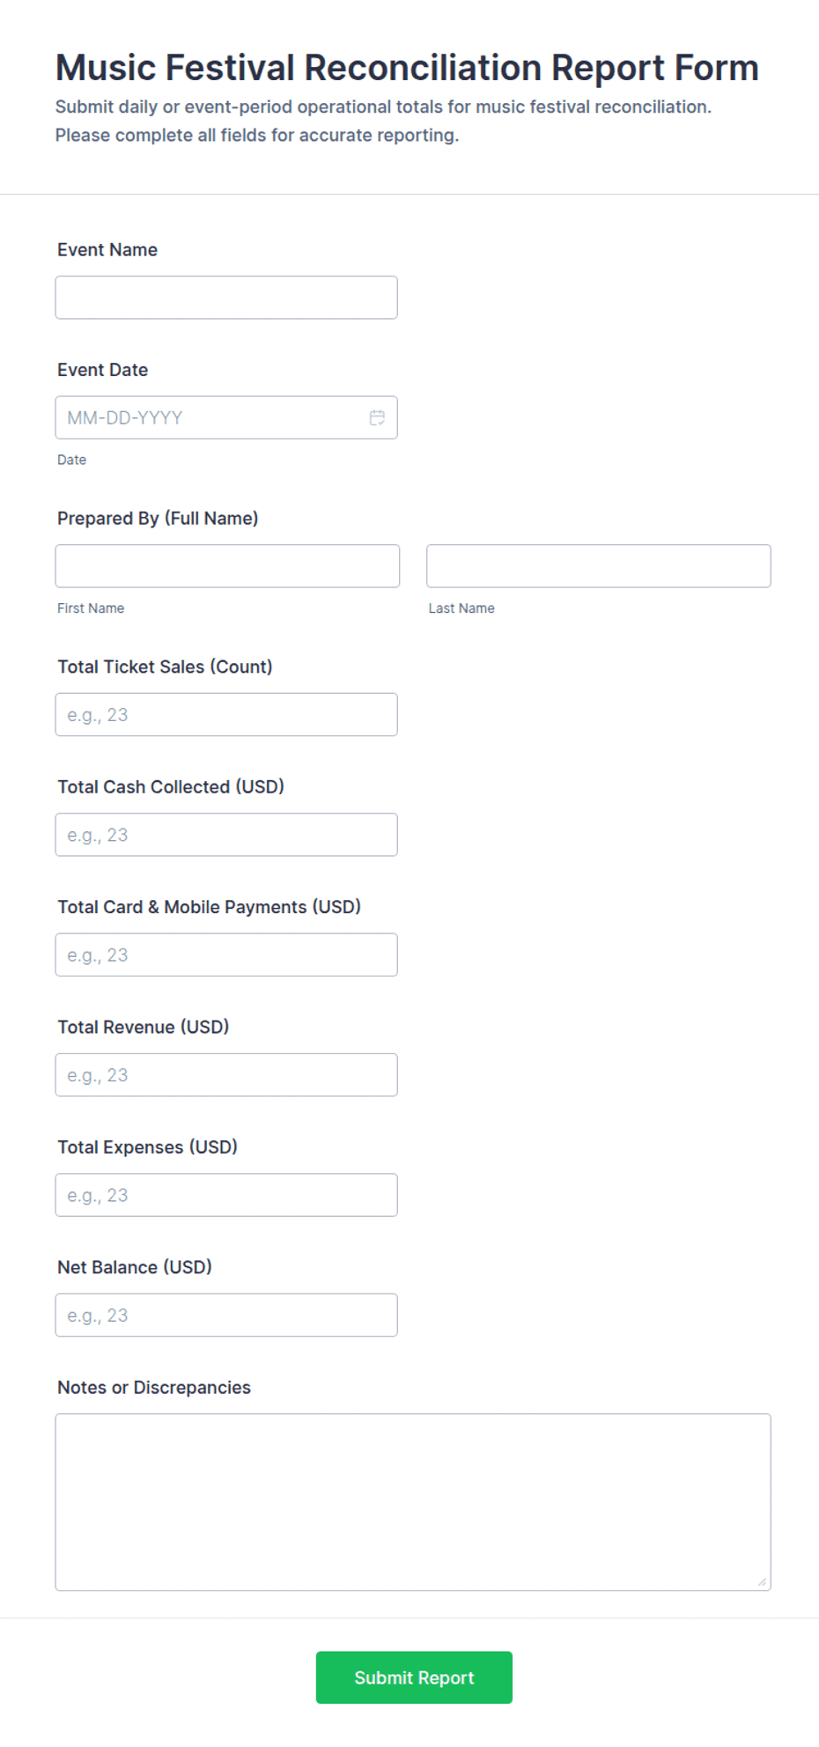Click the Total Ticket Sales count field
The width and height of the screenshot is (819, 1747).
226,714
